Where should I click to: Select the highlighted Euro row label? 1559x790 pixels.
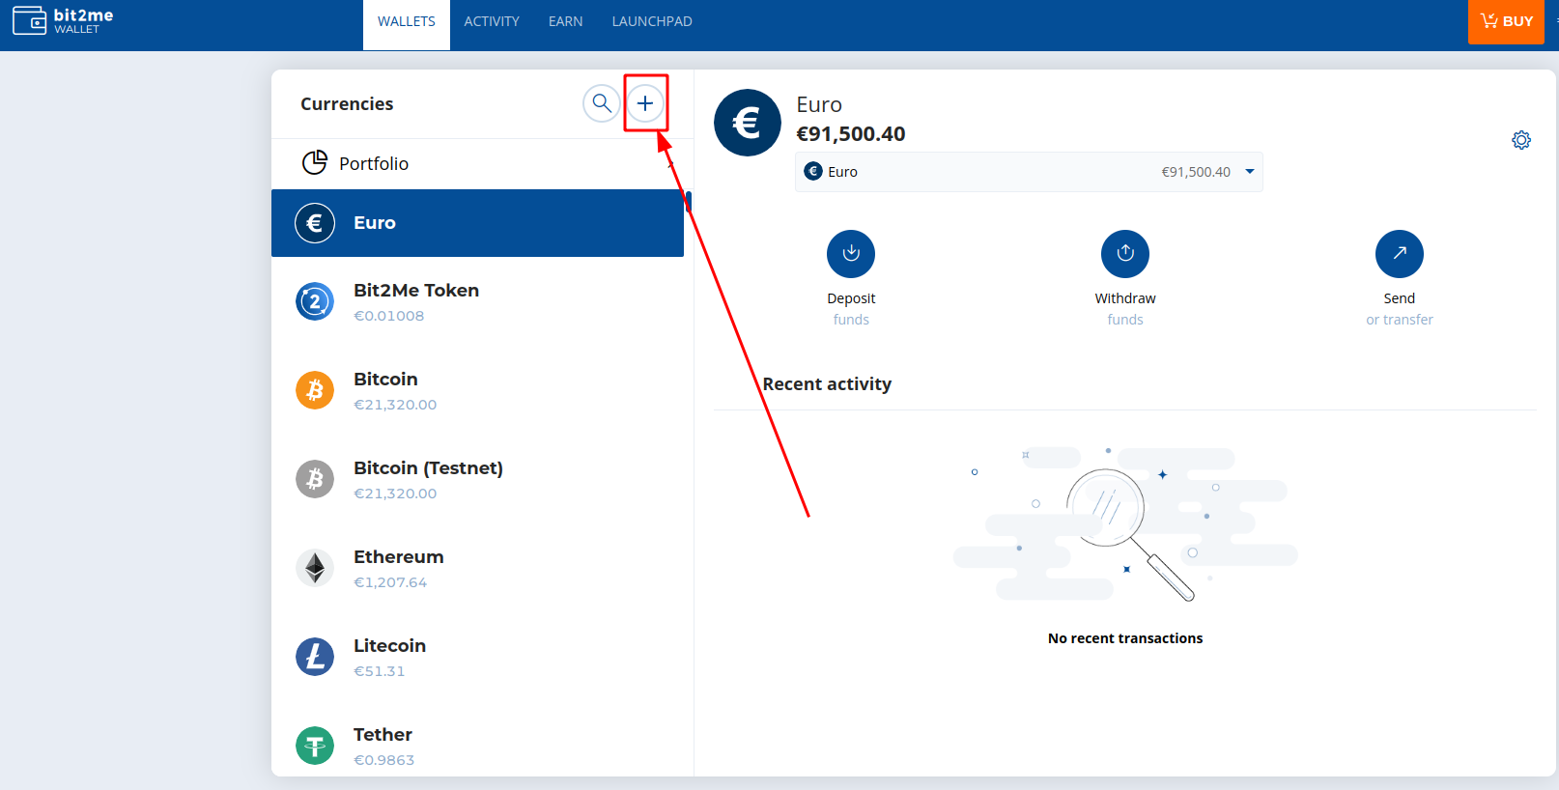[375, 223]
